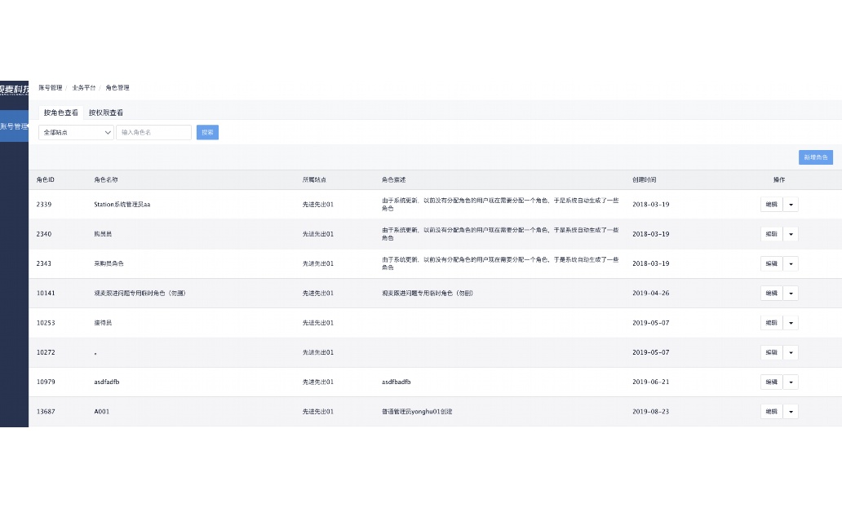Edit role 10141 观麦跟进问题专用临时角色

tap(771, 293)
